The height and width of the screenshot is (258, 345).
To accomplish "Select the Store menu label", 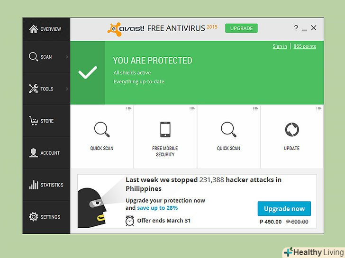I will pos(47,121).
